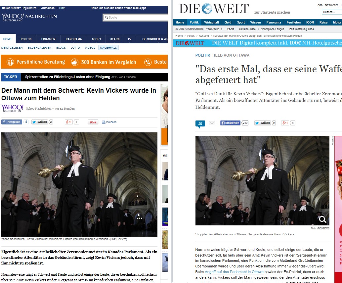The width and height of the screenshot is (342, 283).
Task: Click the Pinterest Pin it button
Action: click(93, 122)
